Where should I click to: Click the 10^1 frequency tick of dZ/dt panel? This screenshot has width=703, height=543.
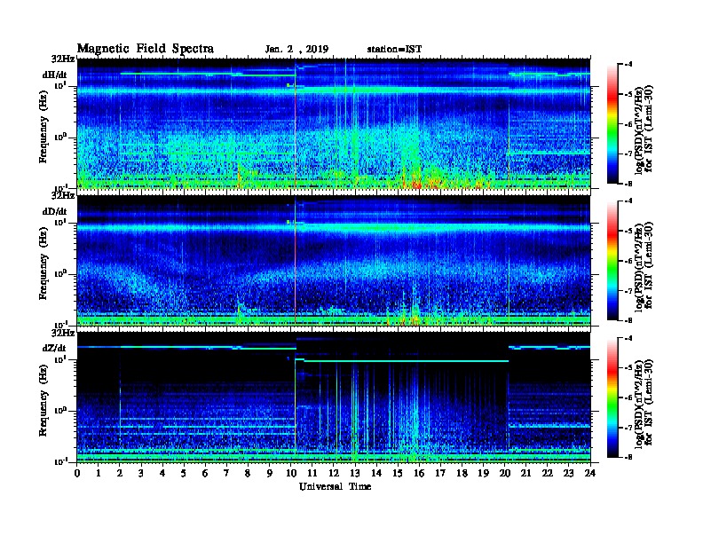point(60,359)
